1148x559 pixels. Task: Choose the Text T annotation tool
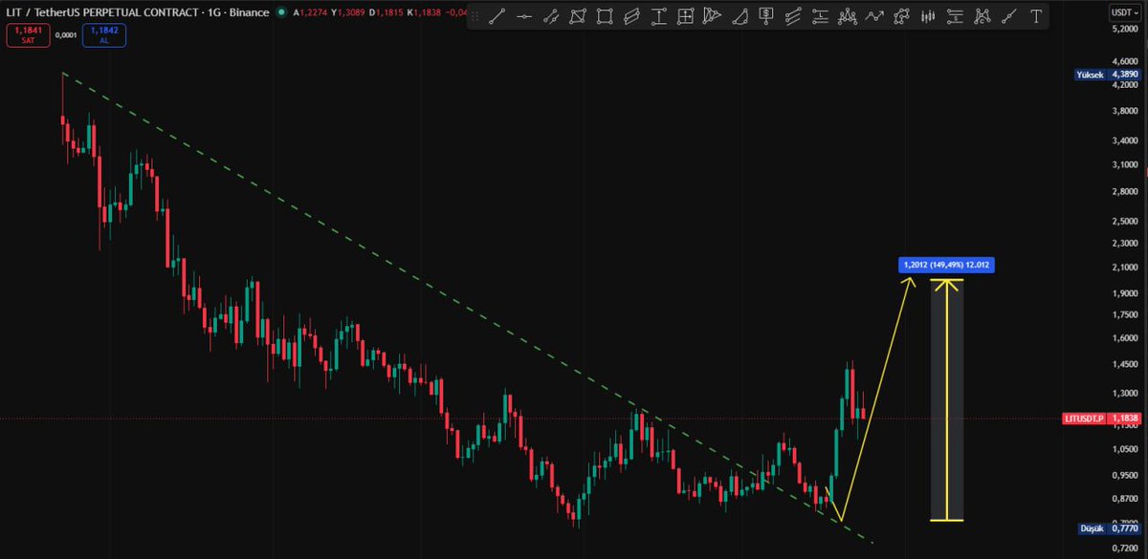1035,16
